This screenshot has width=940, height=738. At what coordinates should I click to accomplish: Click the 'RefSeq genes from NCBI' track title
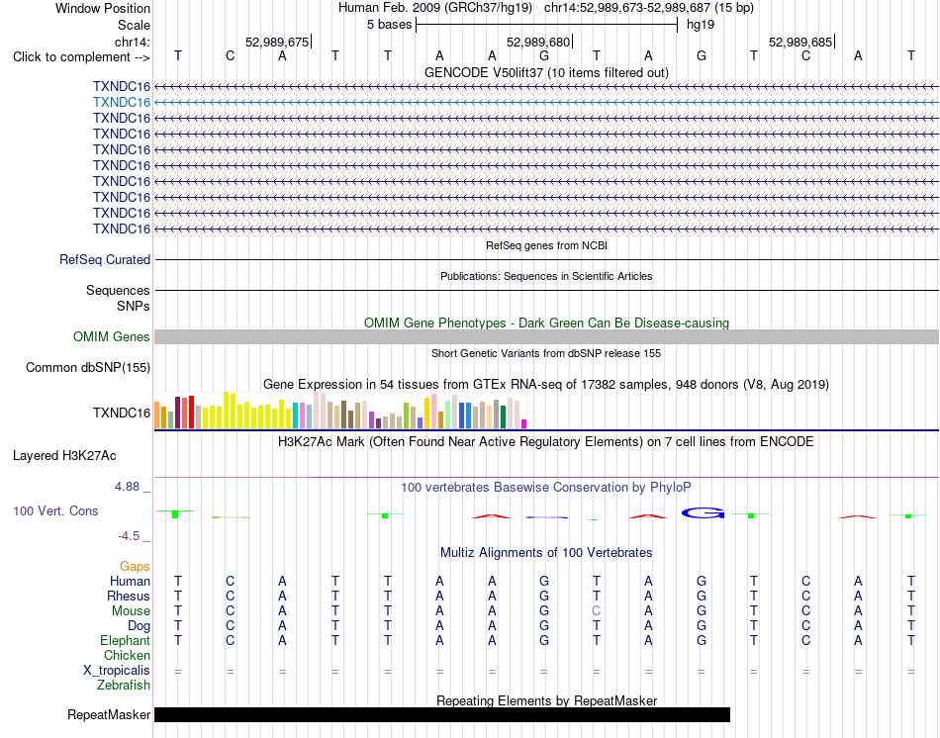click(546, 245)
